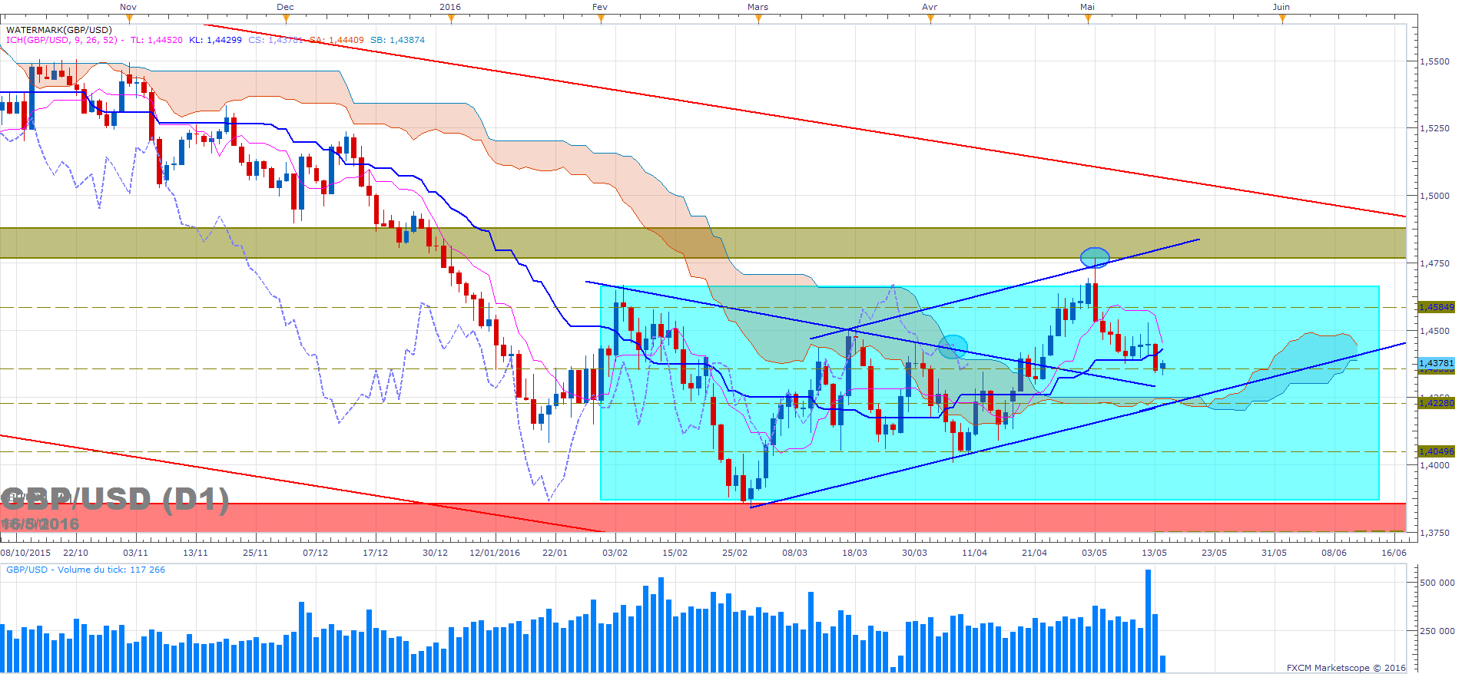Image resolution: width=1462 pixels, height=674 pixels.
Task: Select the tallest bar in the volume panel
Action: pyautogui.click(x=1149, y=621)
